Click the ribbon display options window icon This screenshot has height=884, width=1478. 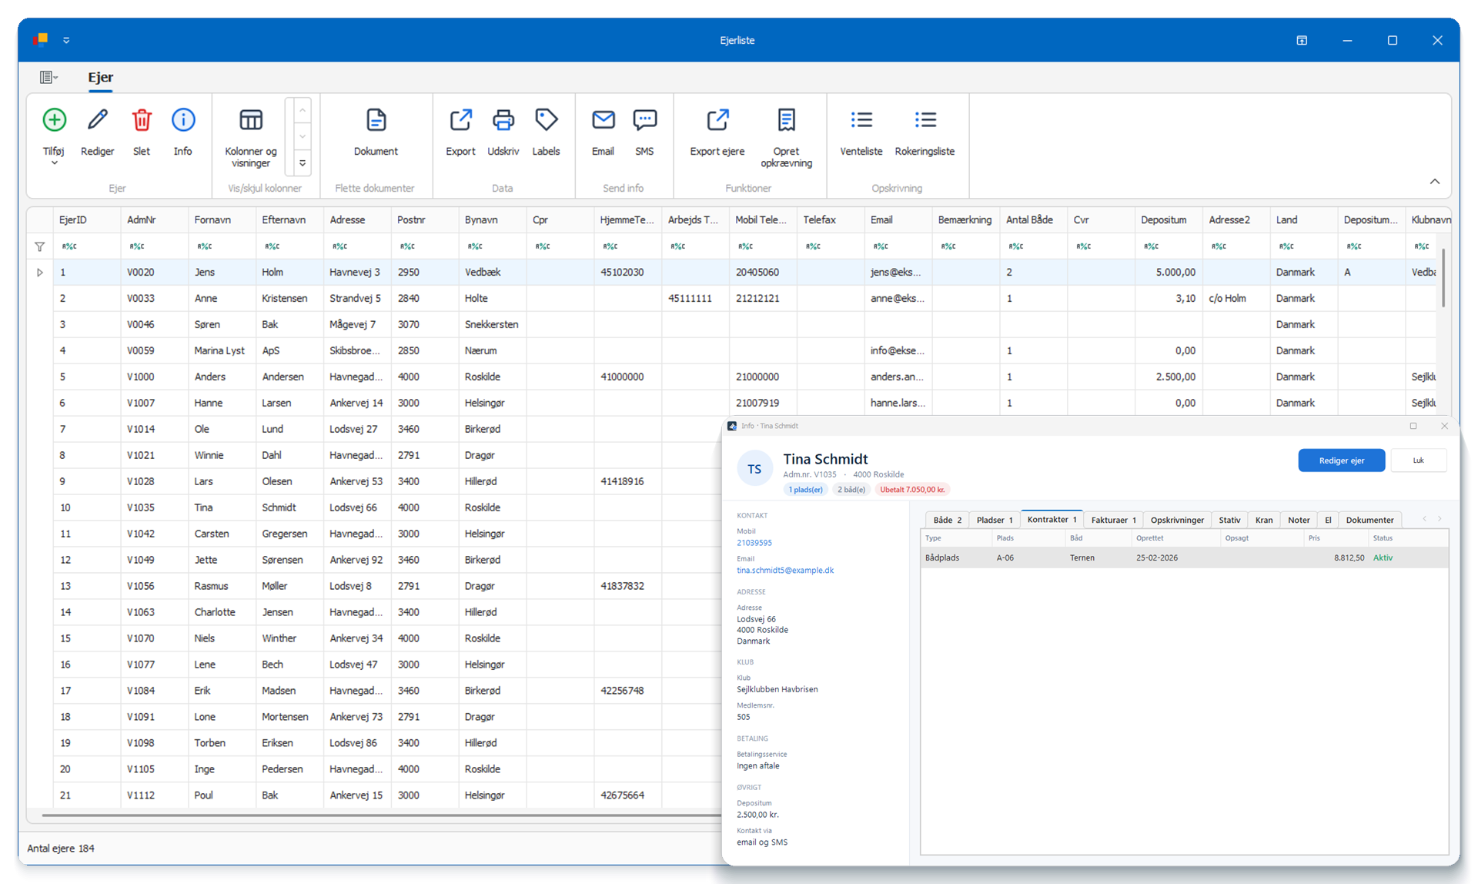pyautogui.click(x=1302, y=40)
